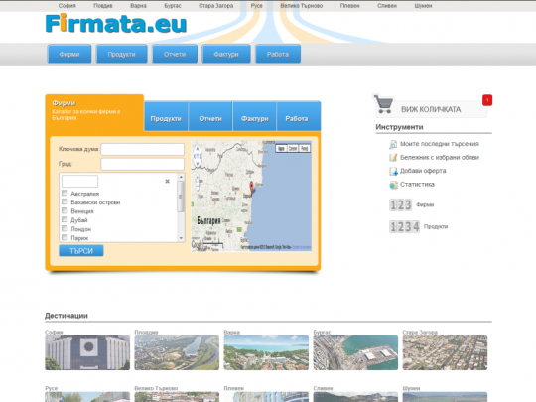Clear the country filter with the x icon
Screen dimensions: 536x402
(167, 181)
